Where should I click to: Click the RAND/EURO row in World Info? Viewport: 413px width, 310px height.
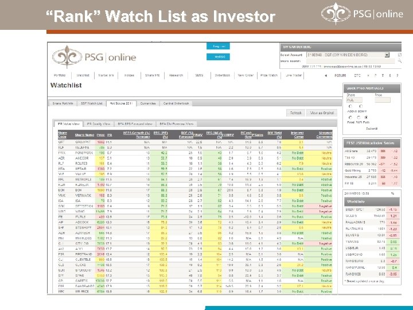point(372,261)
